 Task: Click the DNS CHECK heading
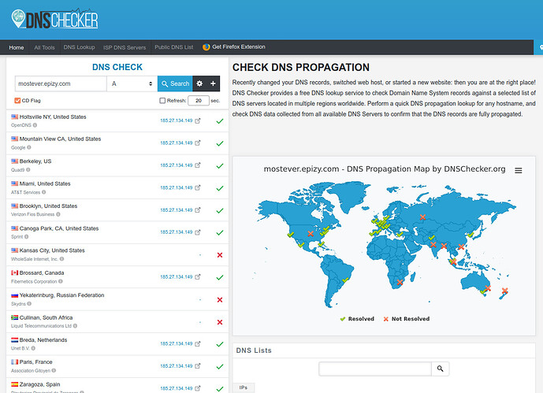coord(117,67)
